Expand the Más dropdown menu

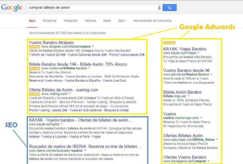(x=123, y=21)
